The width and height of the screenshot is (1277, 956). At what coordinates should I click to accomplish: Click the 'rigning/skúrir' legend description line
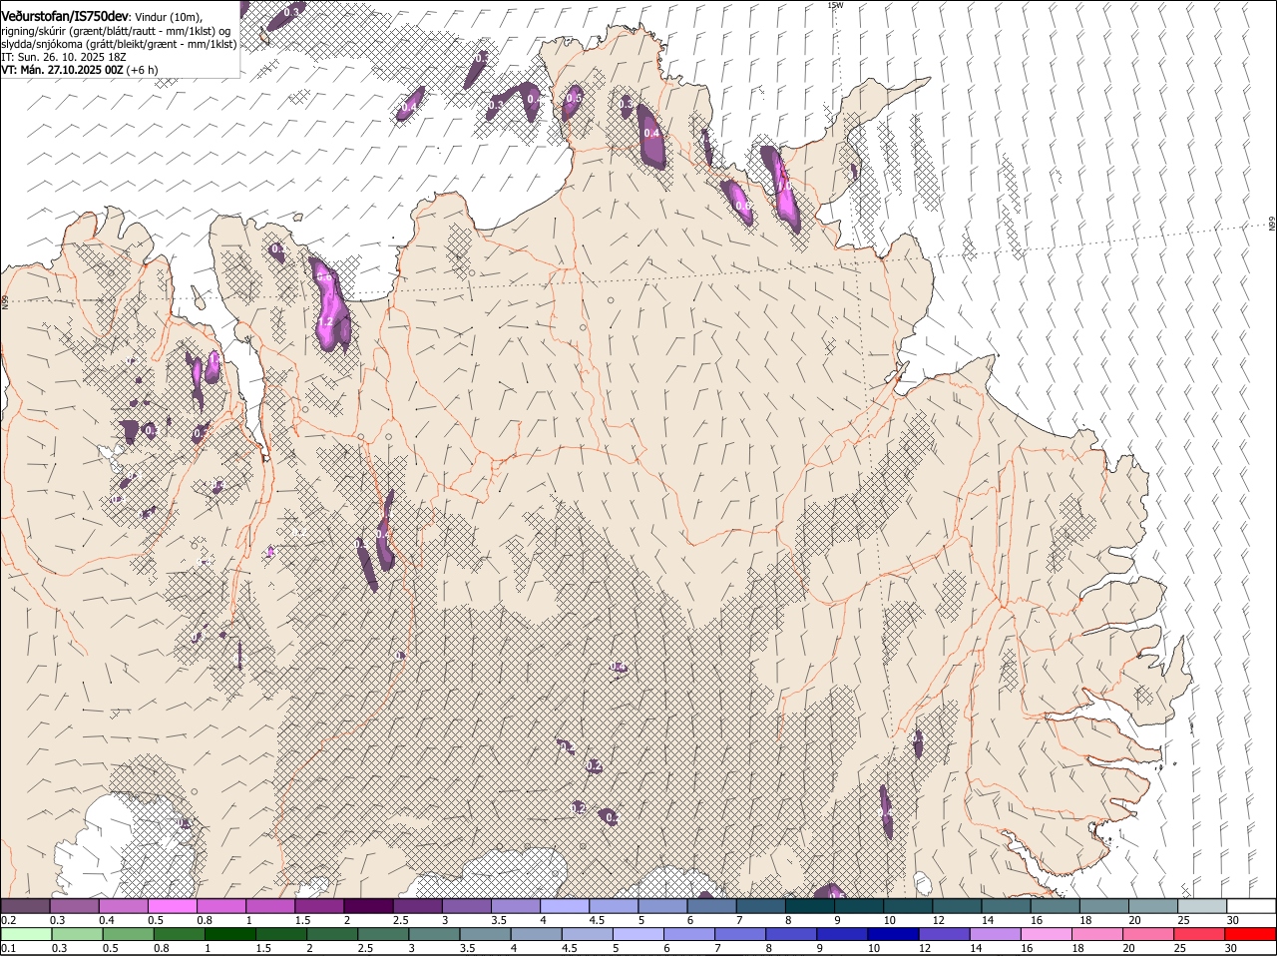[x=116, y=31]
